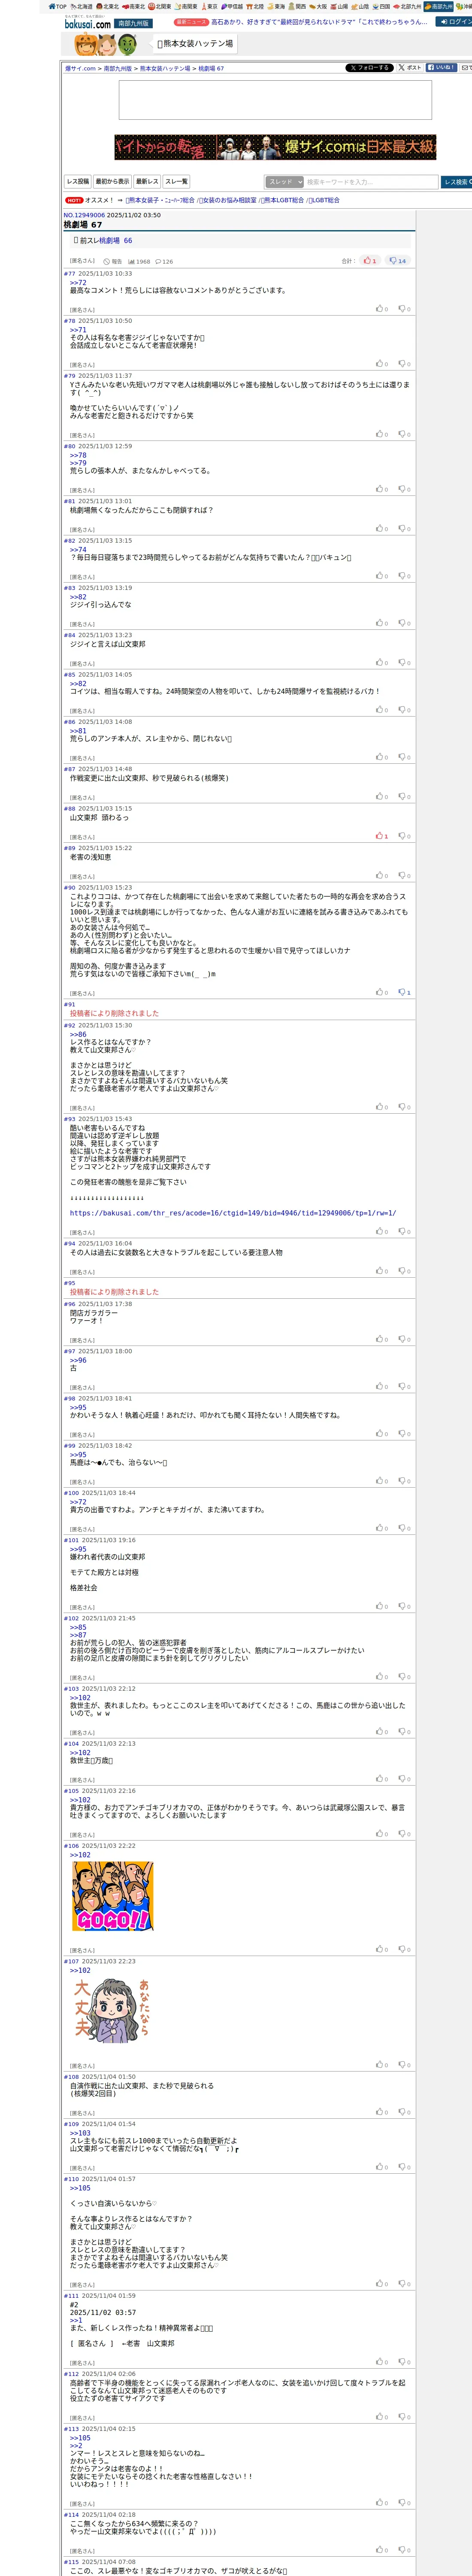
Task: Click the 爆サイ.com job banner ad
Action: [275, 147]
